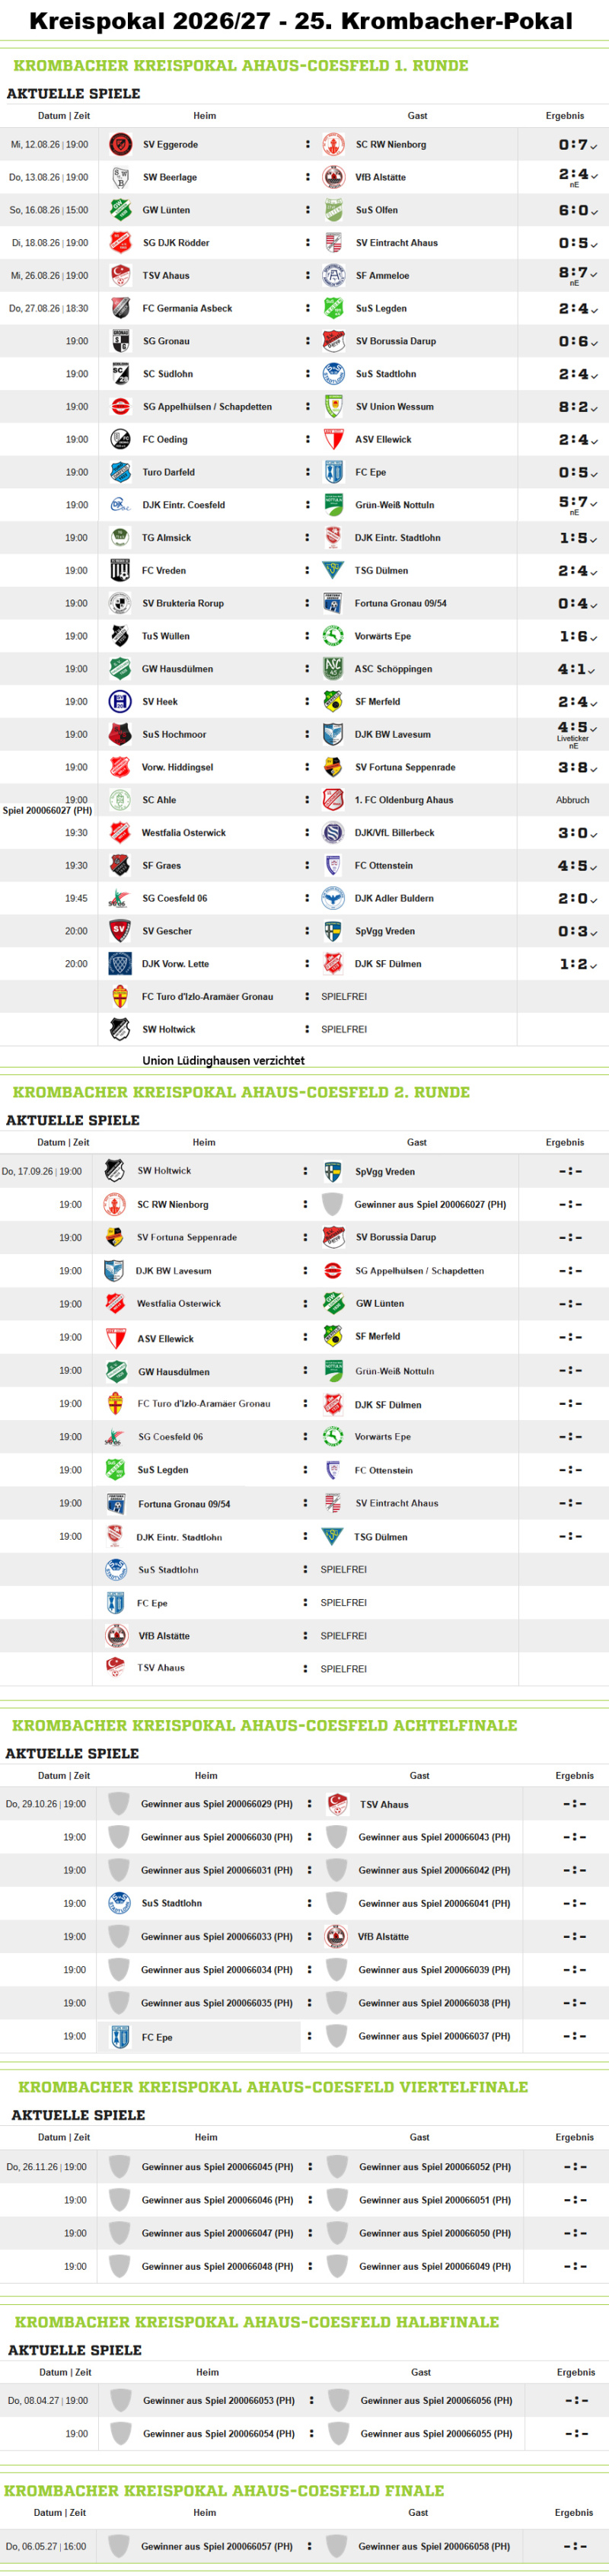Click the SV Eggerode club logo

(120, 144)
